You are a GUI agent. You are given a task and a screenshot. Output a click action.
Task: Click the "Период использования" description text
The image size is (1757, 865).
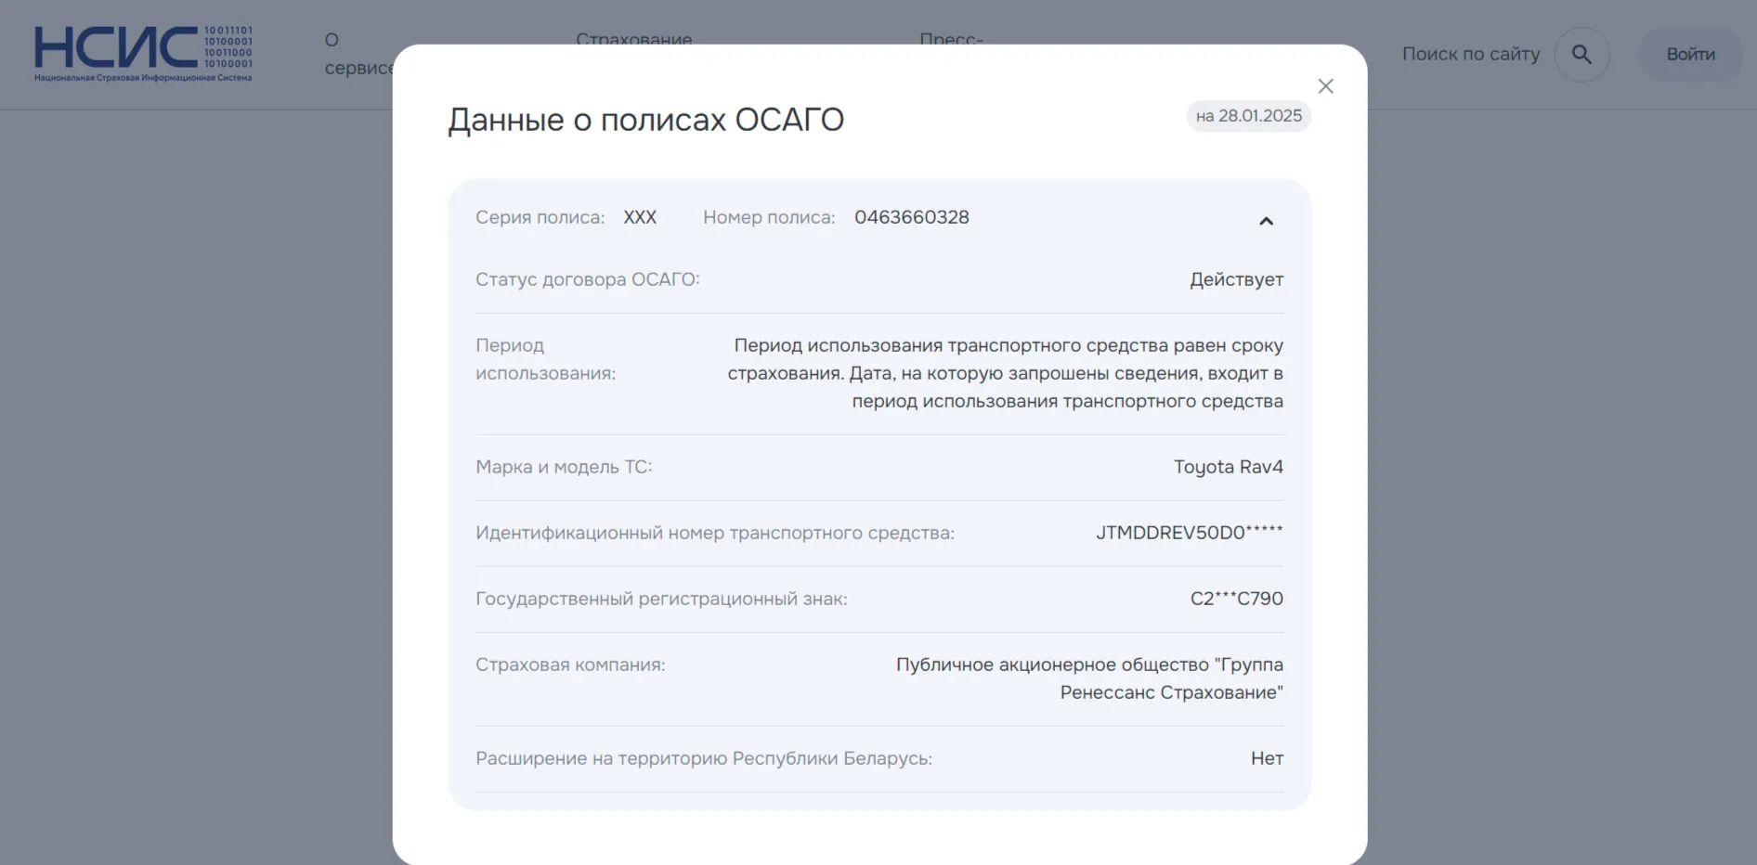(x=1006, y=372)
